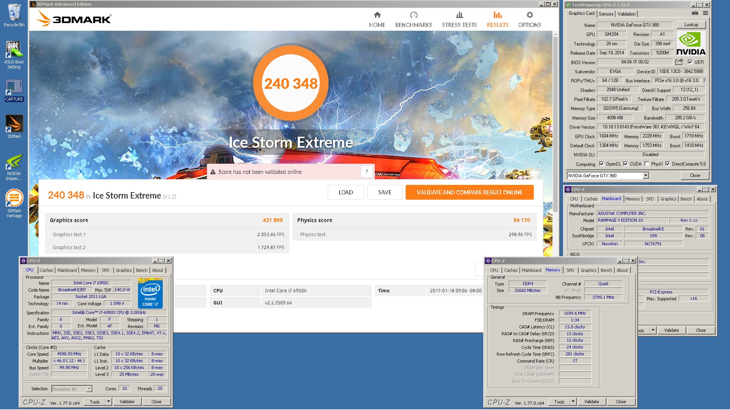Expand Tools dropdown arrow in CPU-Z Mainboard window
The image size is (730, 410).
tap(653, 330)
